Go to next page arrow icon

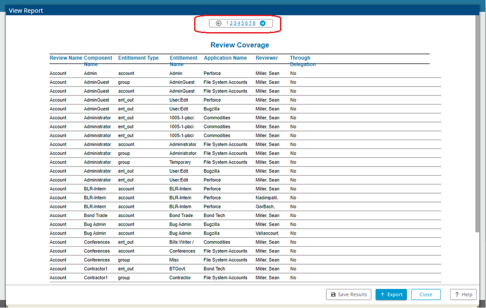click(x=263, y=23)
